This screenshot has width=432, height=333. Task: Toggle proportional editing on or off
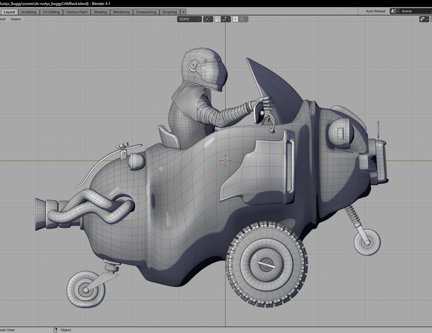235,19
